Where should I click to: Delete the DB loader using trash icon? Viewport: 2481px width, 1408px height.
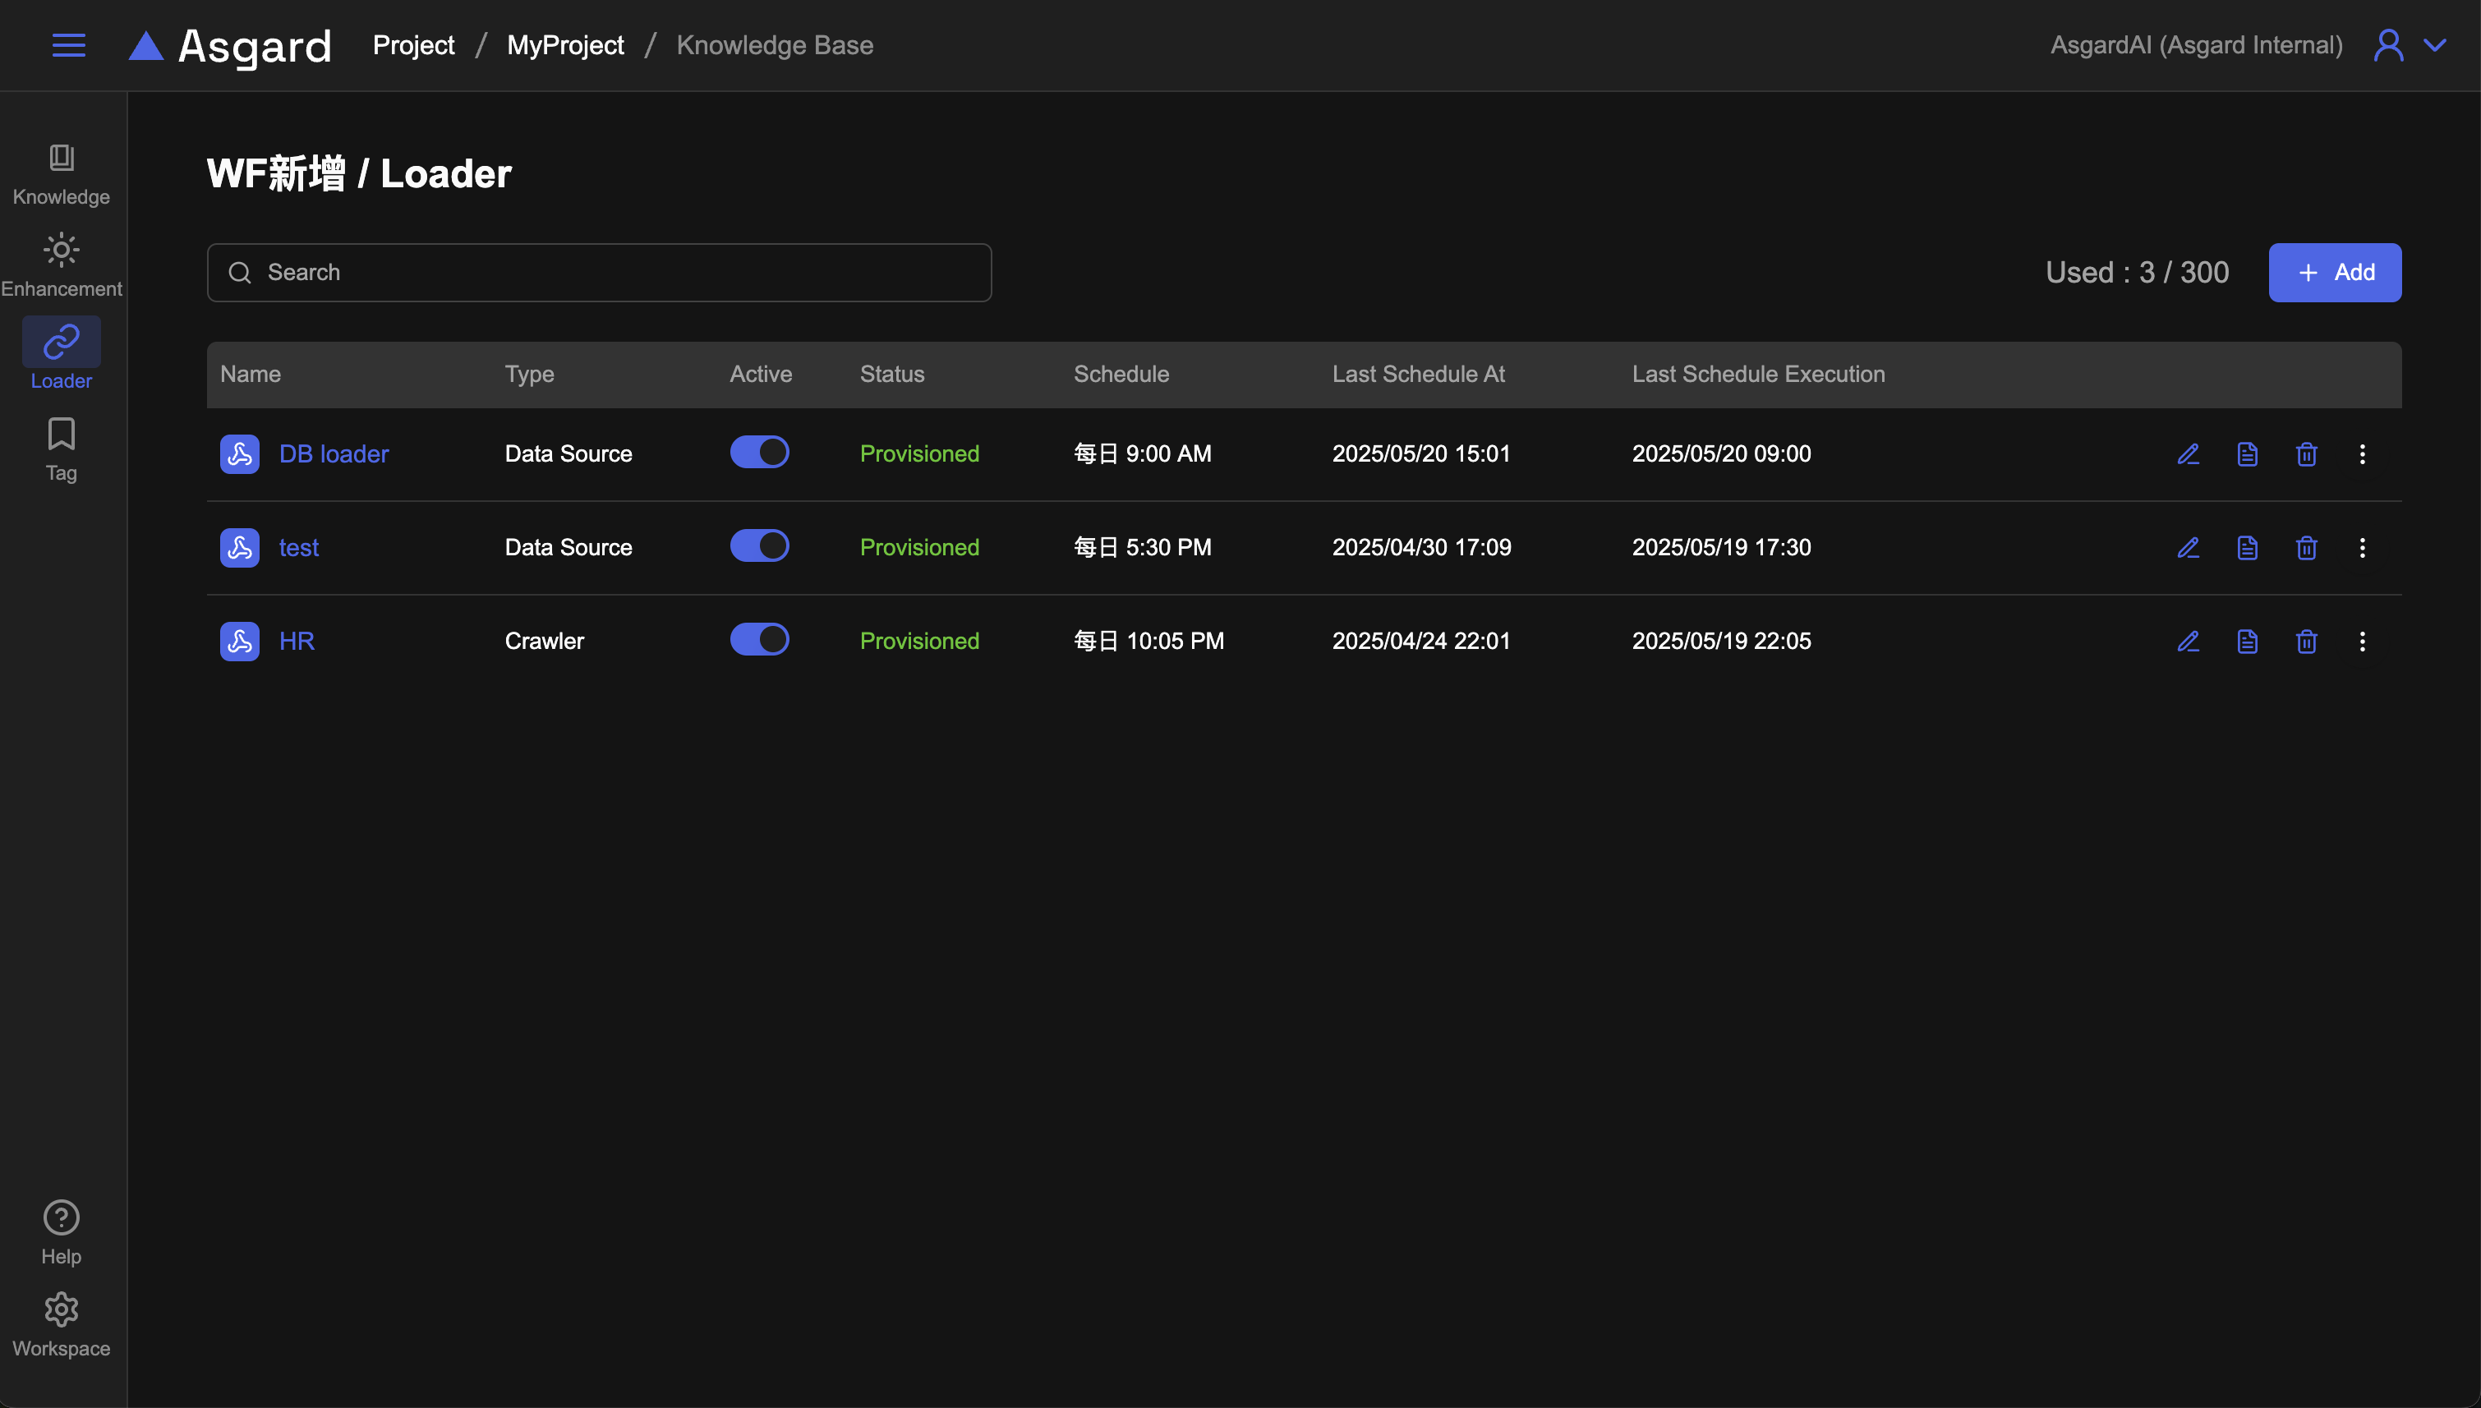[x=2306, y=453]
